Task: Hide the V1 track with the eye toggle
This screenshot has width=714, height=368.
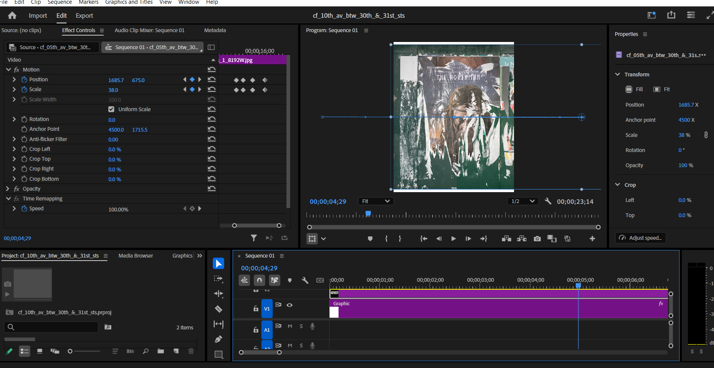Action: (x=290, y=305)
